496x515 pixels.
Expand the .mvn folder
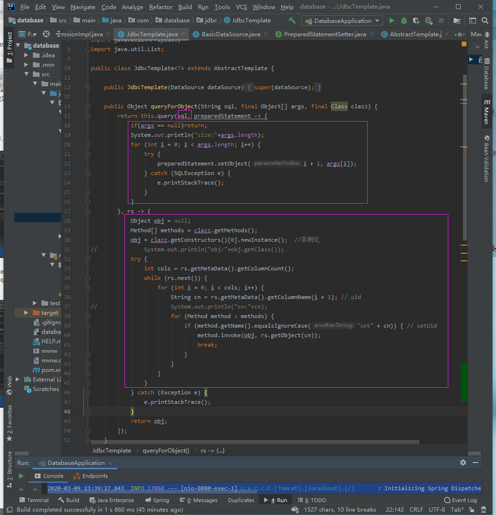click(x=26, y=65)
